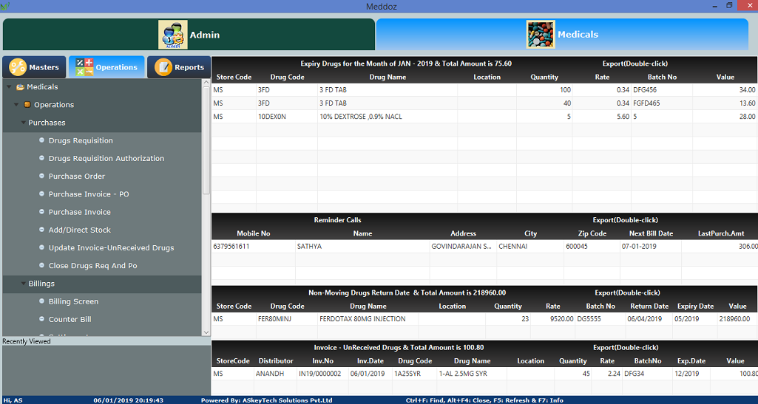Click the Reports tab icon
The image size is (758, 404).
(163, 67)
